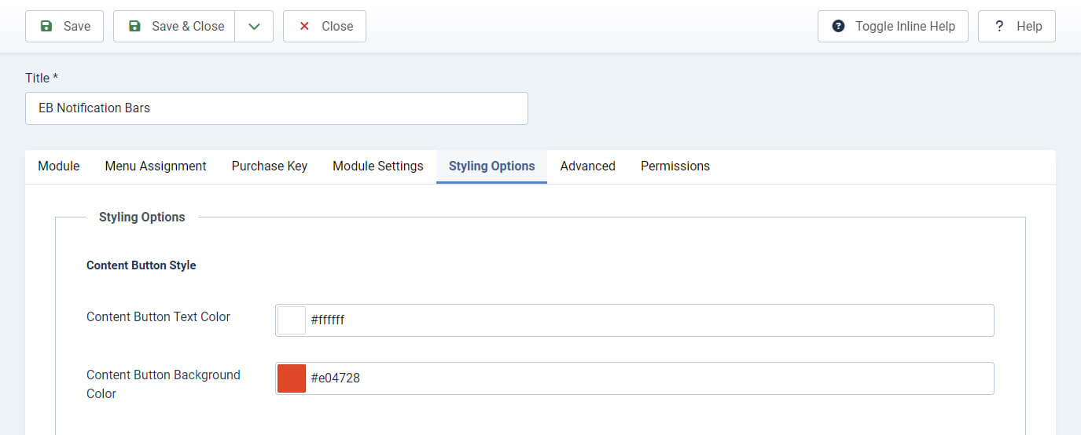Screen dimensions: 1081x435
Task: Click the Save button
Action: pos(64,26)
